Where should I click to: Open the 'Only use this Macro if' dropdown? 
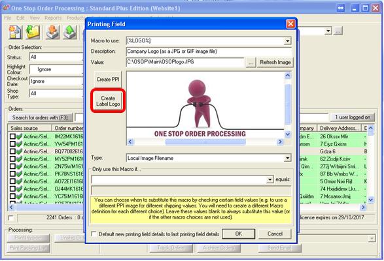coord(270,179)
